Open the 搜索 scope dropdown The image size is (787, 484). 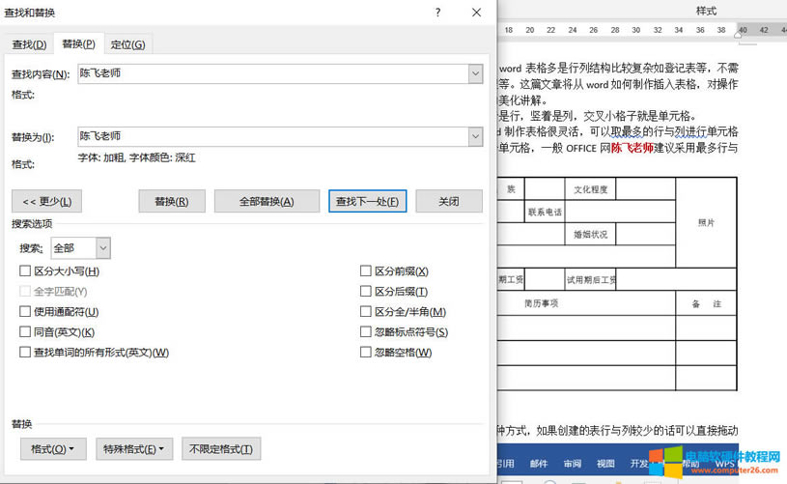click(103, 248)
